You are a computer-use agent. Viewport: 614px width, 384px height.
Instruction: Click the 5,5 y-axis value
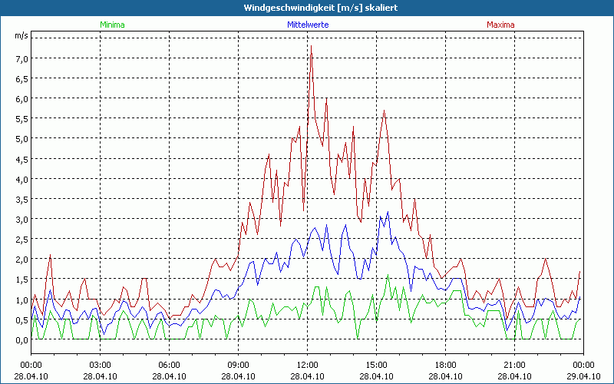pyautogui.click(x=22, y=119)
